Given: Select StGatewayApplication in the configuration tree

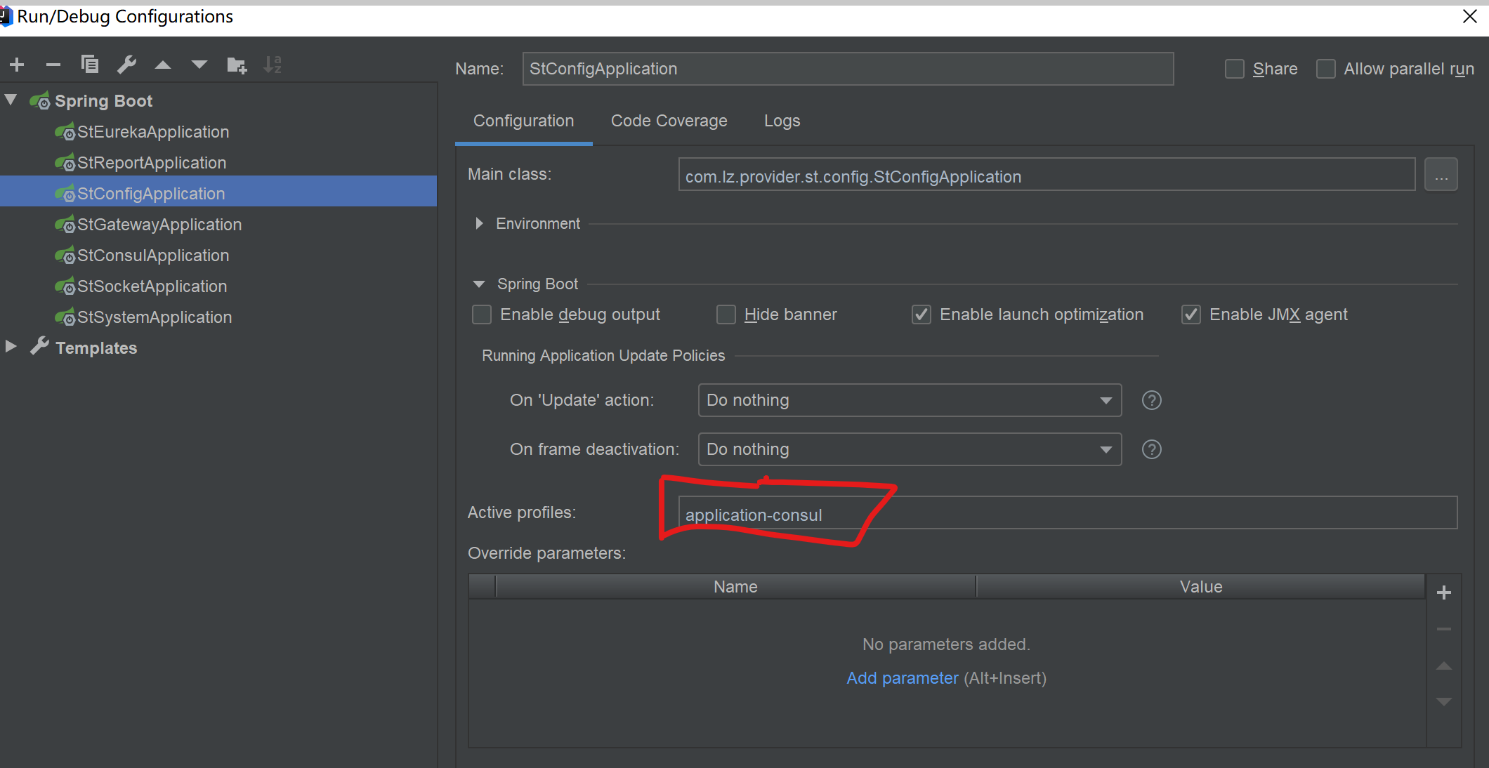Looking at the screenshot, I should pos(159,225).
